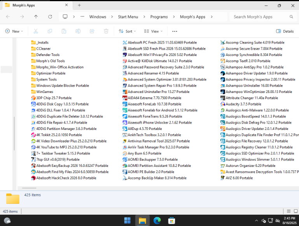Refresh the current folder view

50,17
